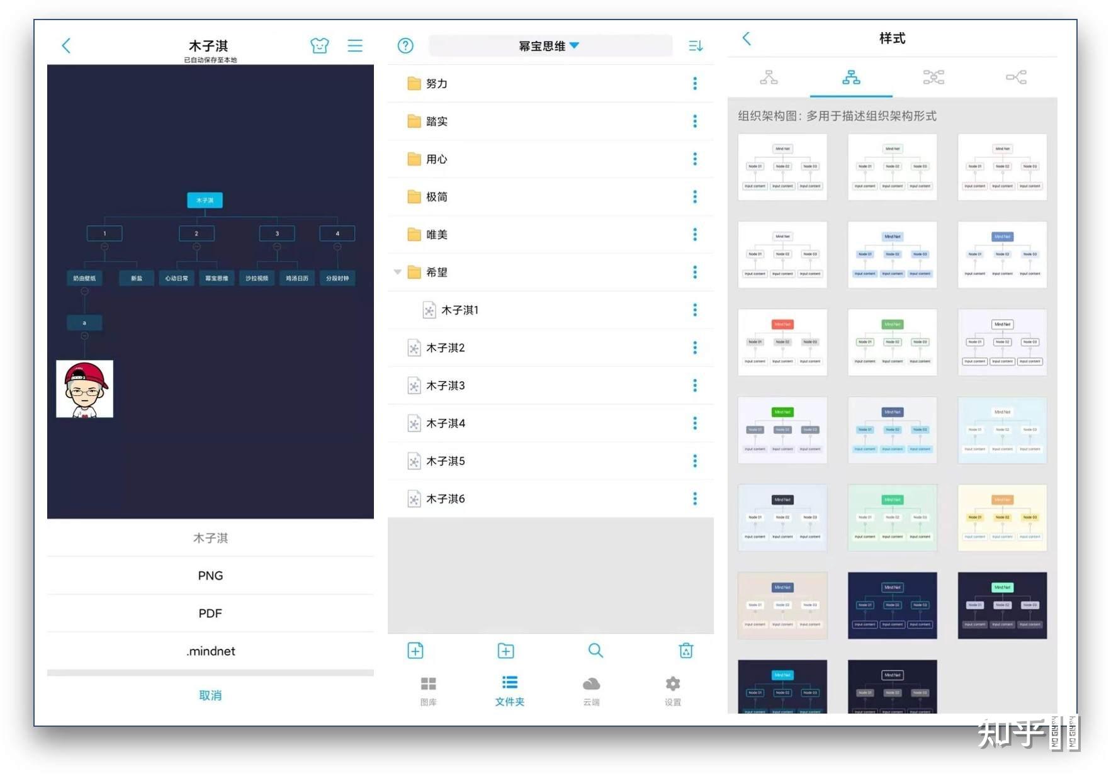Choose the beige background style thumbnail
Image resolution: width=1111 pixels, height=774 pixels.
point(782,605)
